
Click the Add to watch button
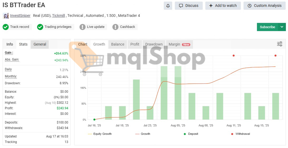pyautogui.click(x=223, y=6)
